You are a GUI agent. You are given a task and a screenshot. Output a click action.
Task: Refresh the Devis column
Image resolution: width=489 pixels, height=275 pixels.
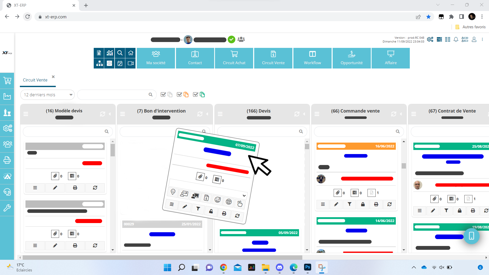click(297, 114)
